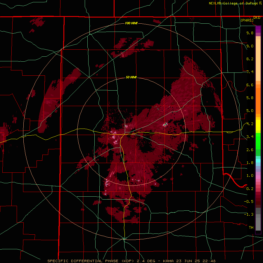Select the 3.4 scale label
The image size is (263, 263).
pos(250,137)
